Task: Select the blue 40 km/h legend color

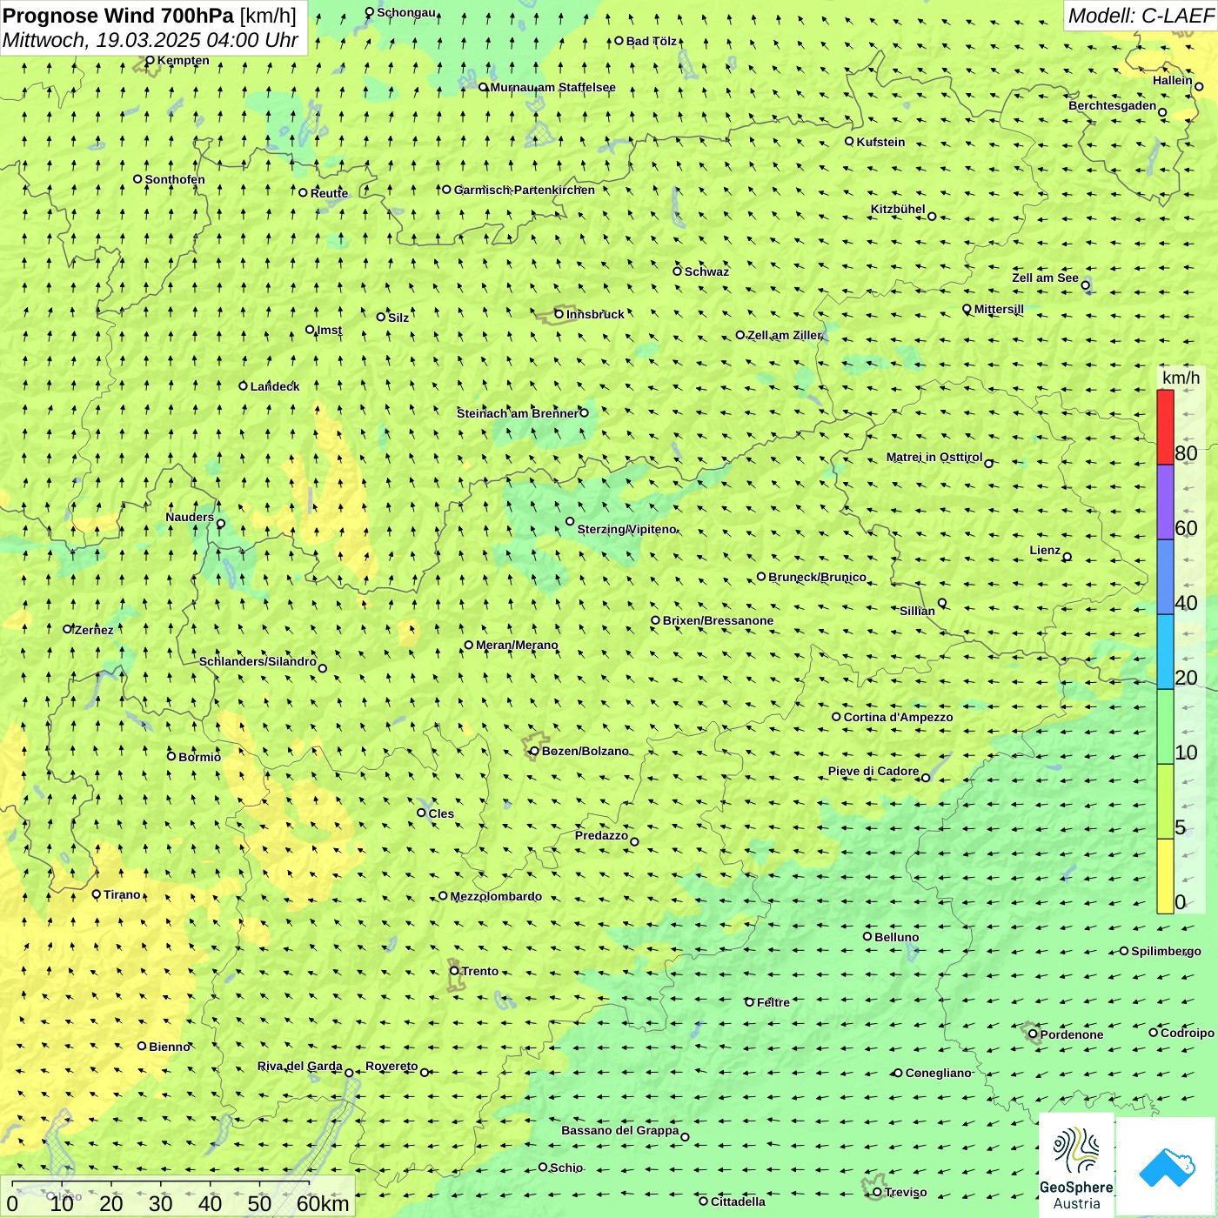Action: click(x=1165, y=577)
